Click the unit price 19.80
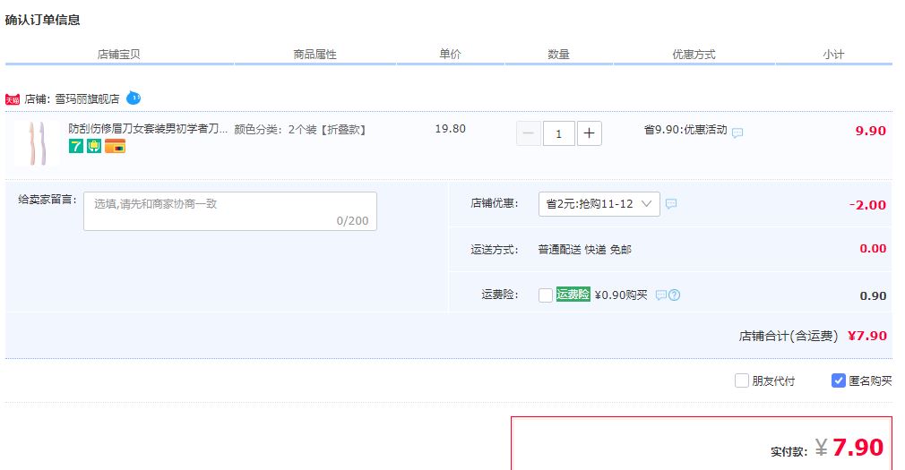 [450, 129]
